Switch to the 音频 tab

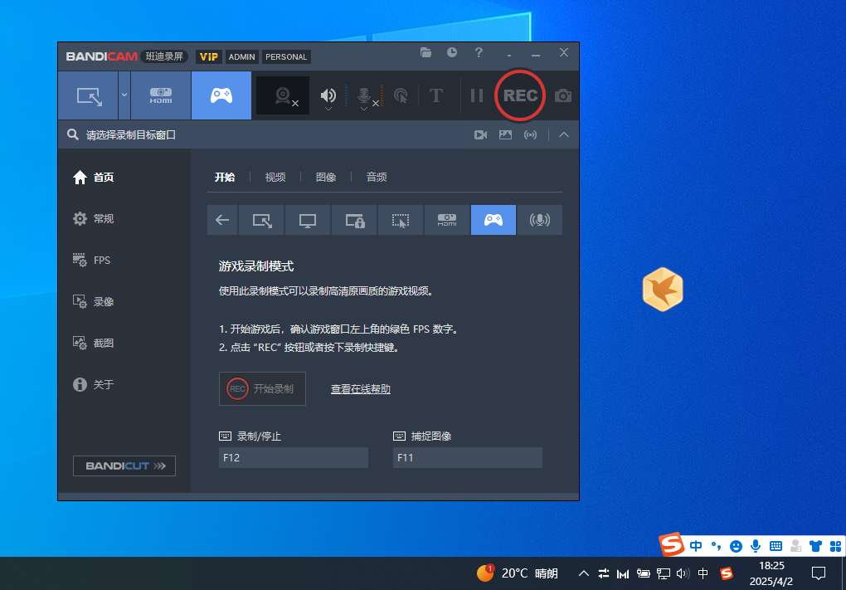click(x=376, y=177)
